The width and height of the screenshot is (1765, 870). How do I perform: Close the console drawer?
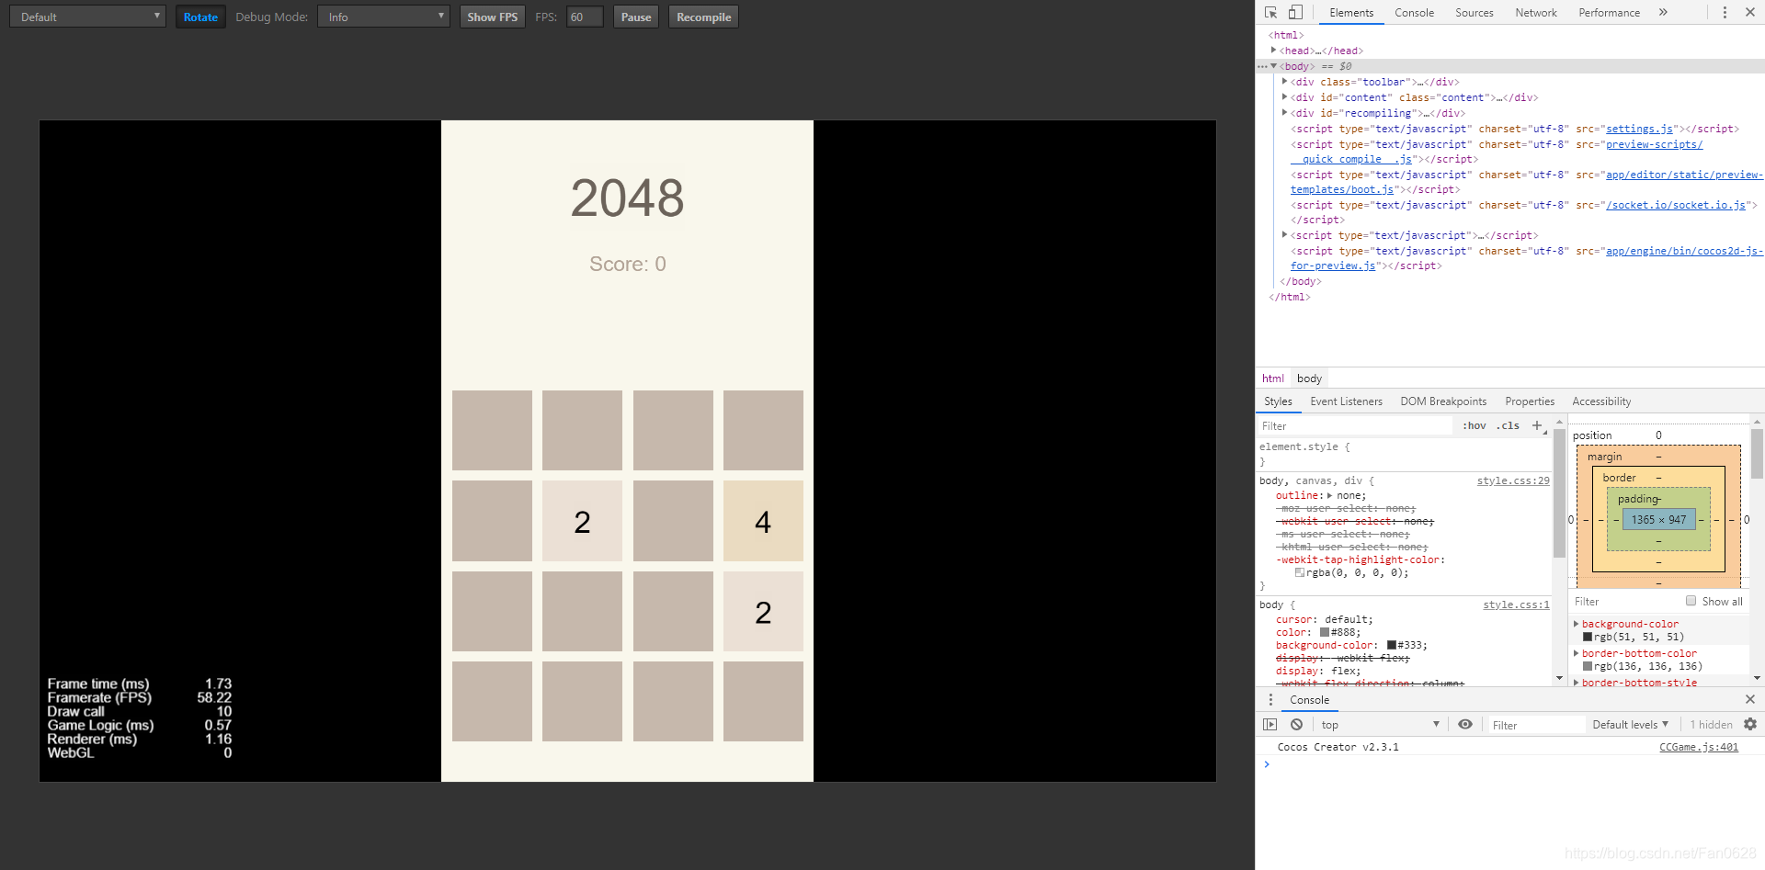tap(1750, 700)
